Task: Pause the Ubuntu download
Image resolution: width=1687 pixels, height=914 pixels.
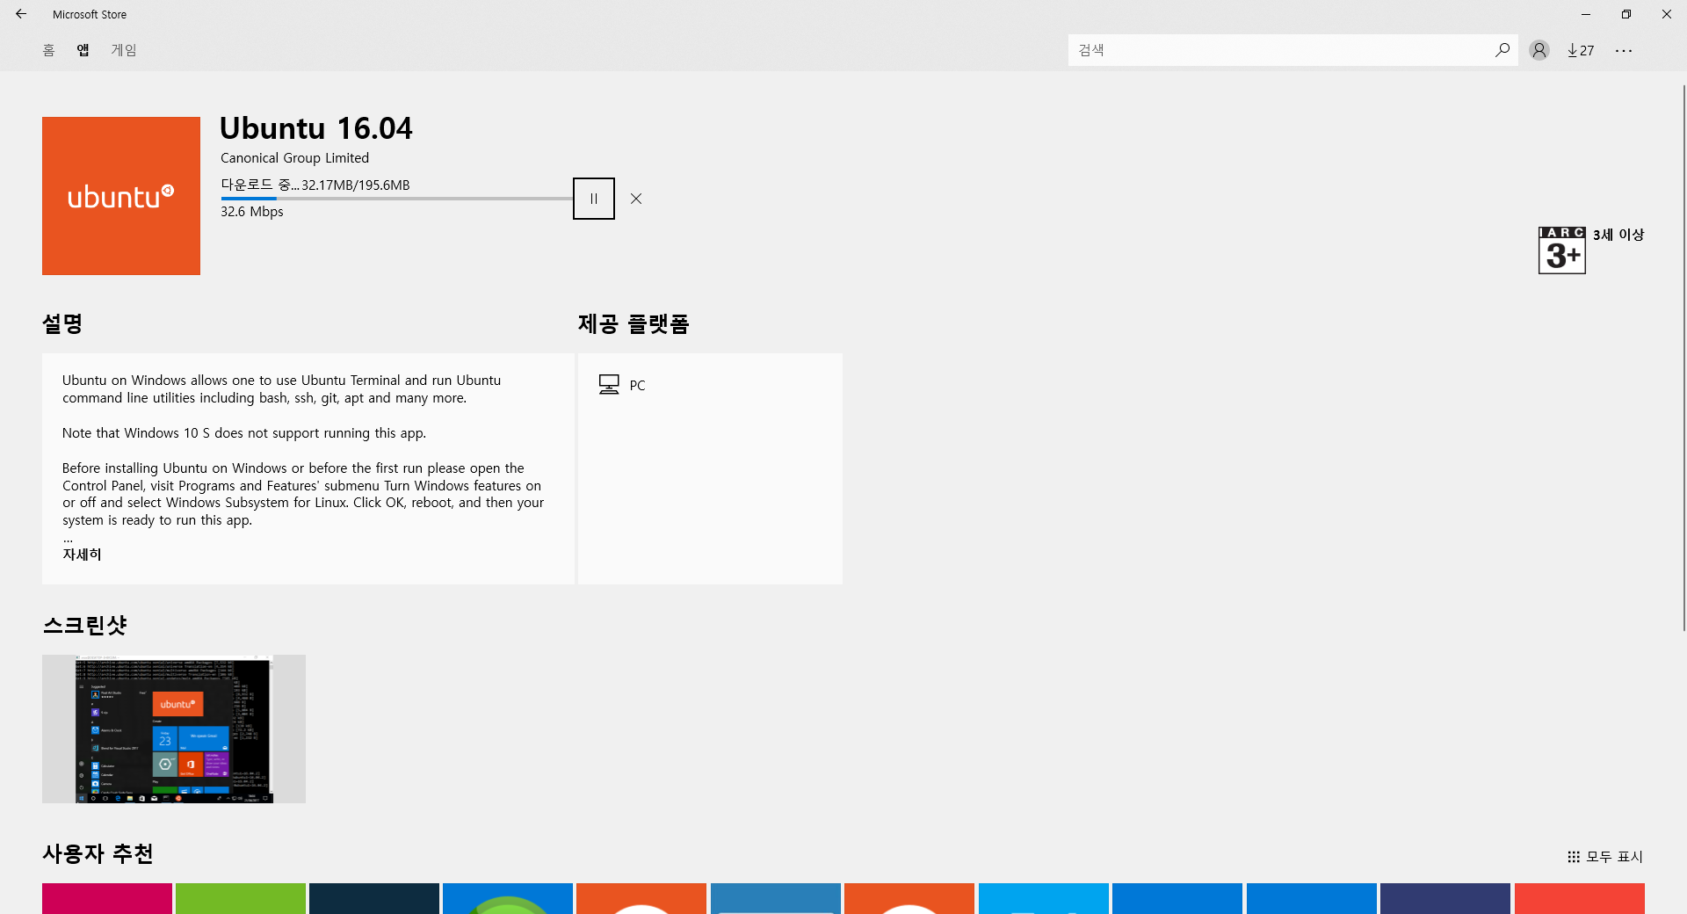Action: click(594, 199)
